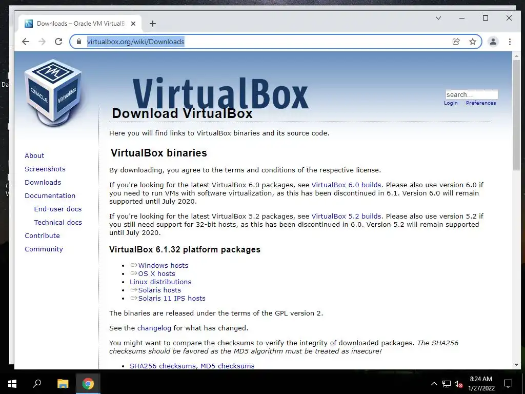The height and width of the screenshot is (394, 525).
Task: Click the VirtualBox cube logo
Action: click(x=53, y=93)
